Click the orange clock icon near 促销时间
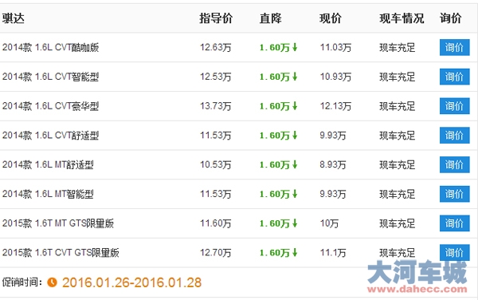478x300 pixels. point(52,282)
